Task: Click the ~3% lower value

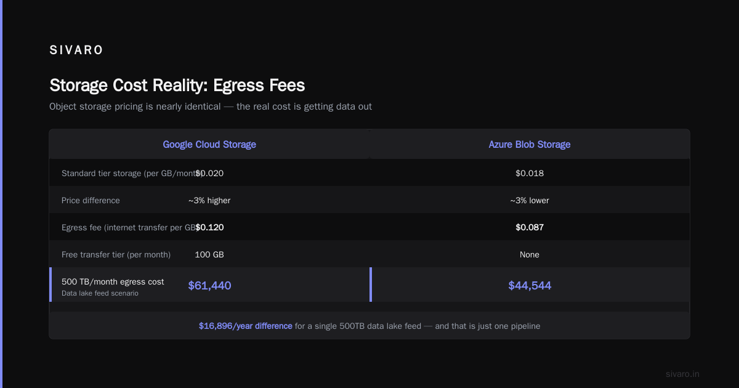Action: (x=530, y=200)
